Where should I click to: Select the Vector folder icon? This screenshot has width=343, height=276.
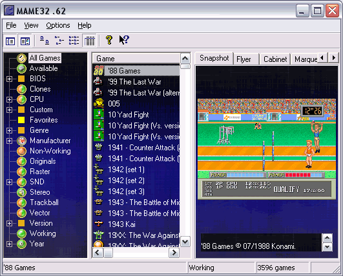tap(21, 213)
